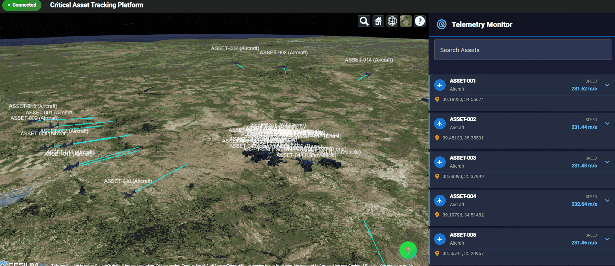
Task: Expand the ASSET-001 card details
Action: (607, 85)
